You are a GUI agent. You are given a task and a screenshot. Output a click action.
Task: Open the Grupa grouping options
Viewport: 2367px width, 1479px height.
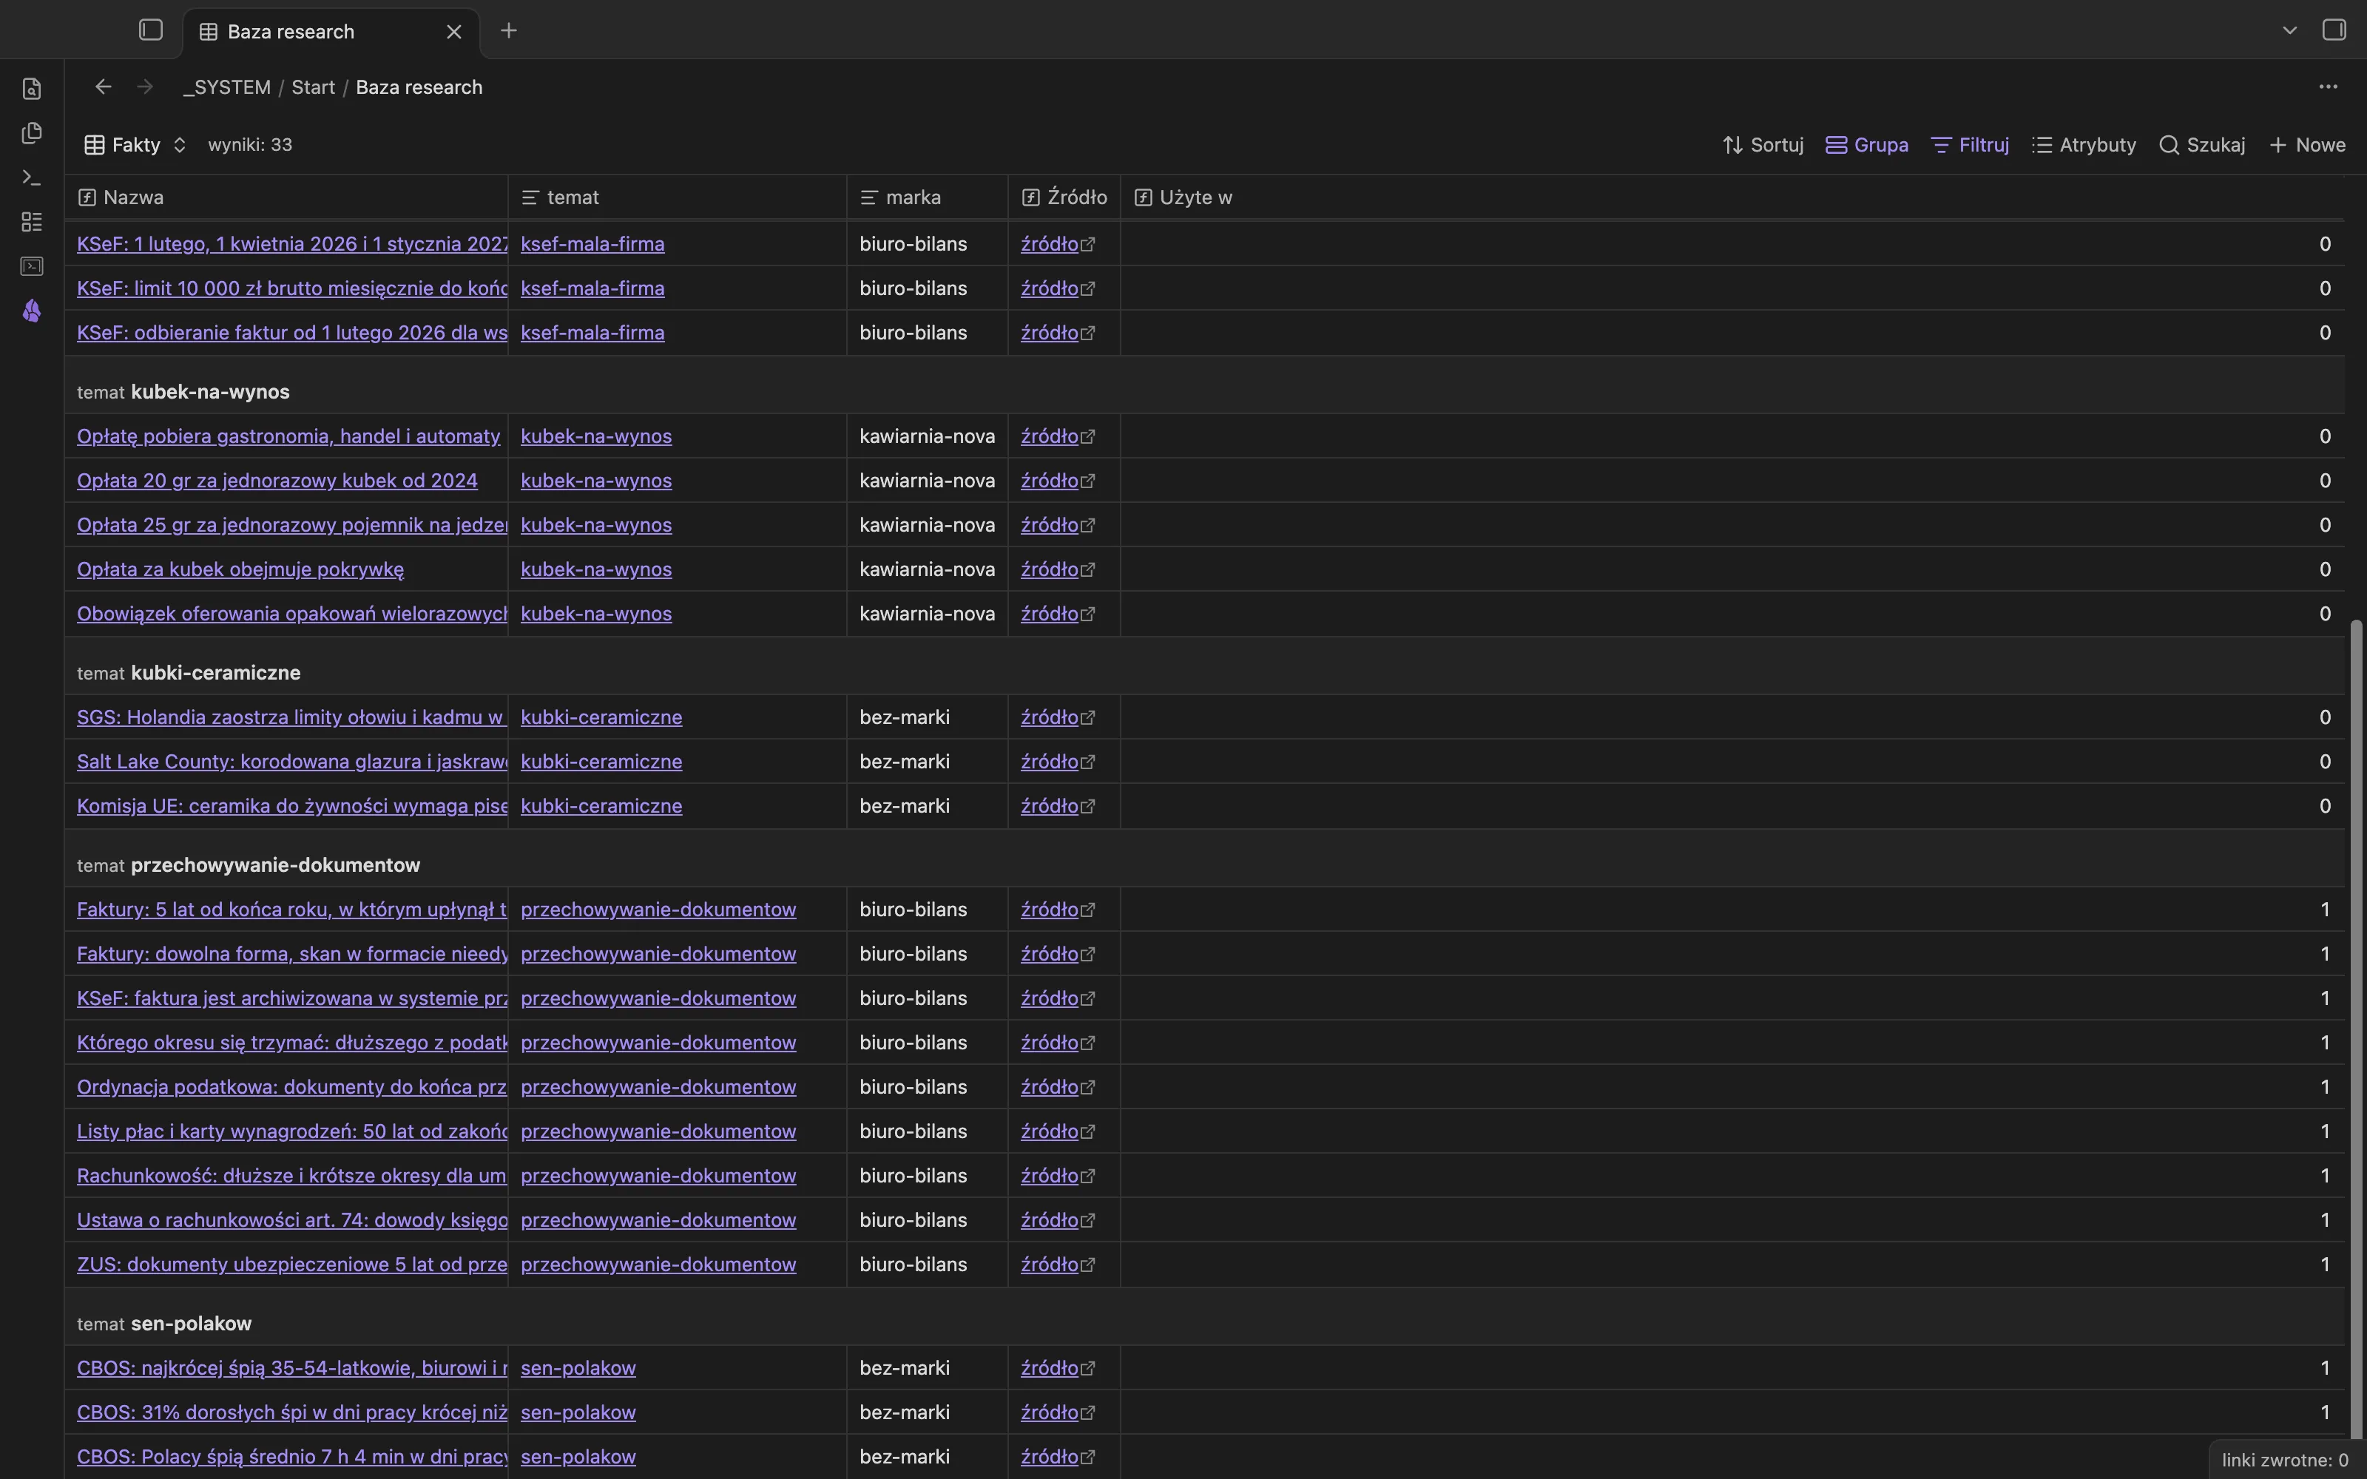(x=1866, y=145)
